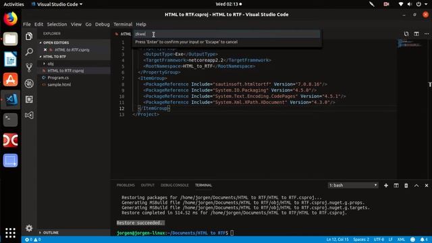Viewport: 432px width, 243px height.
Task: Open the View menu
Action: click(x=76, y=24)
